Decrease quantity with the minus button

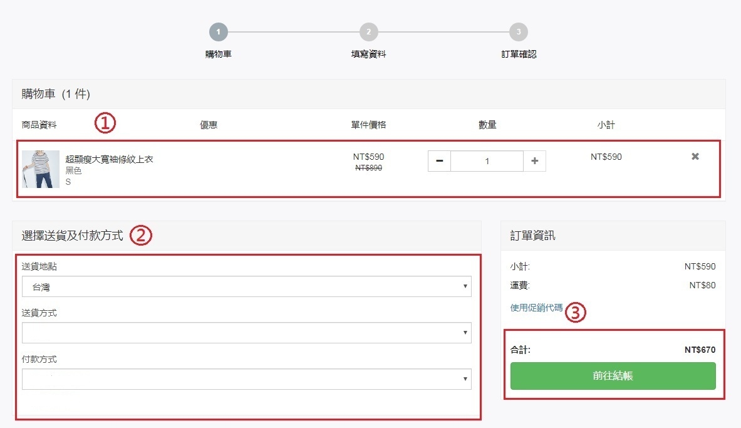click(439, 161)
